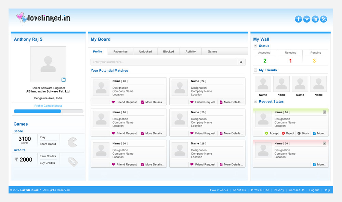The image size is (342, 202).
Task: Click More in the red request card
Action: point(319,164)
